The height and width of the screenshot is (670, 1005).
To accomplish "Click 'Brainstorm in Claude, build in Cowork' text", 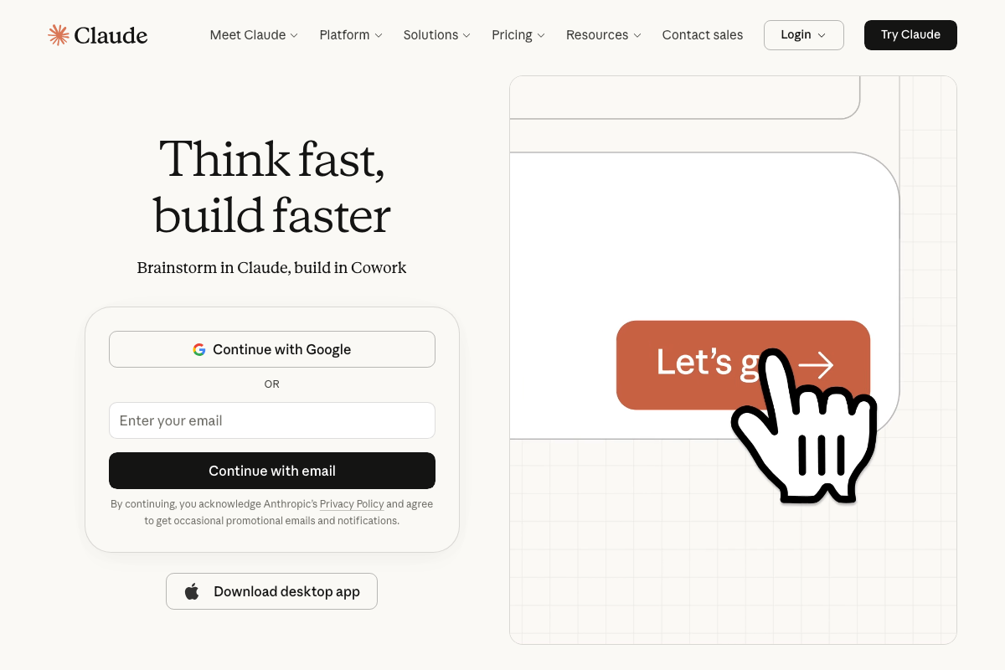I will [x=272, y=268].
